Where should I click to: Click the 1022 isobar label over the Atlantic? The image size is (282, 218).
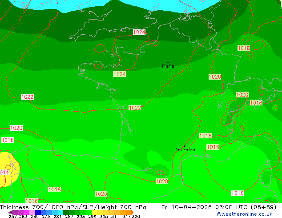click(27, 97)
